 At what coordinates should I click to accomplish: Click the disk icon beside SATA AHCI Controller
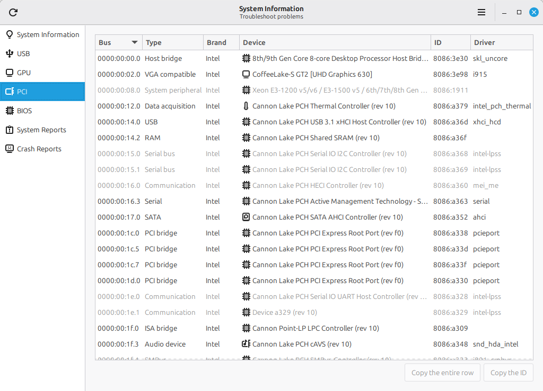pos(246,217)
